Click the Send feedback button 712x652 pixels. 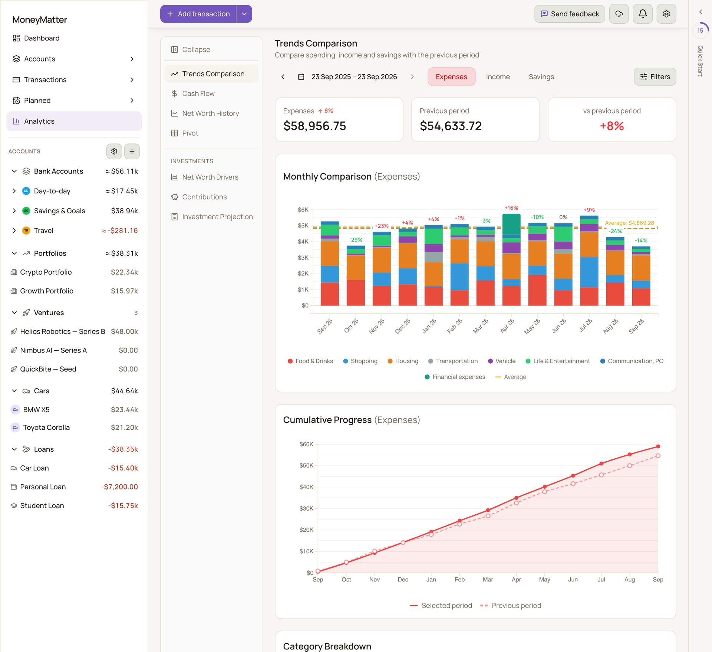(x=570, y=14)
